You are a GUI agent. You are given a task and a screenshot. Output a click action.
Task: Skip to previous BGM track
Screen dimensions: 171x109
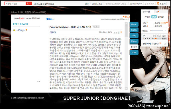tap(147, 39)
